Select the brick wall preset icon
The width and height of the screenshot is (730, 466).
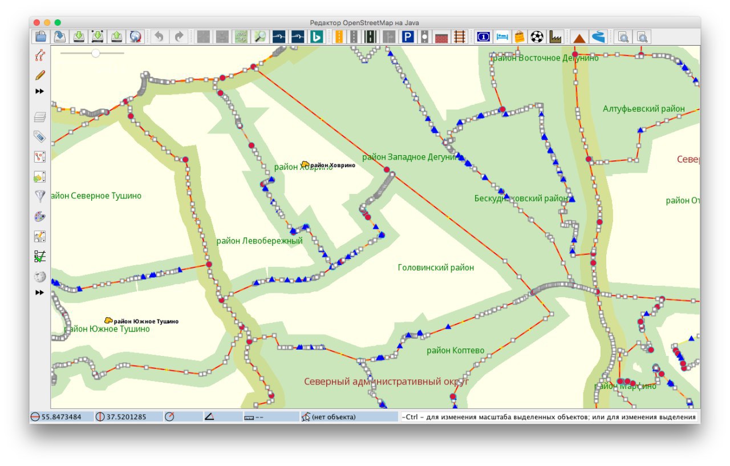pos(441,37)
